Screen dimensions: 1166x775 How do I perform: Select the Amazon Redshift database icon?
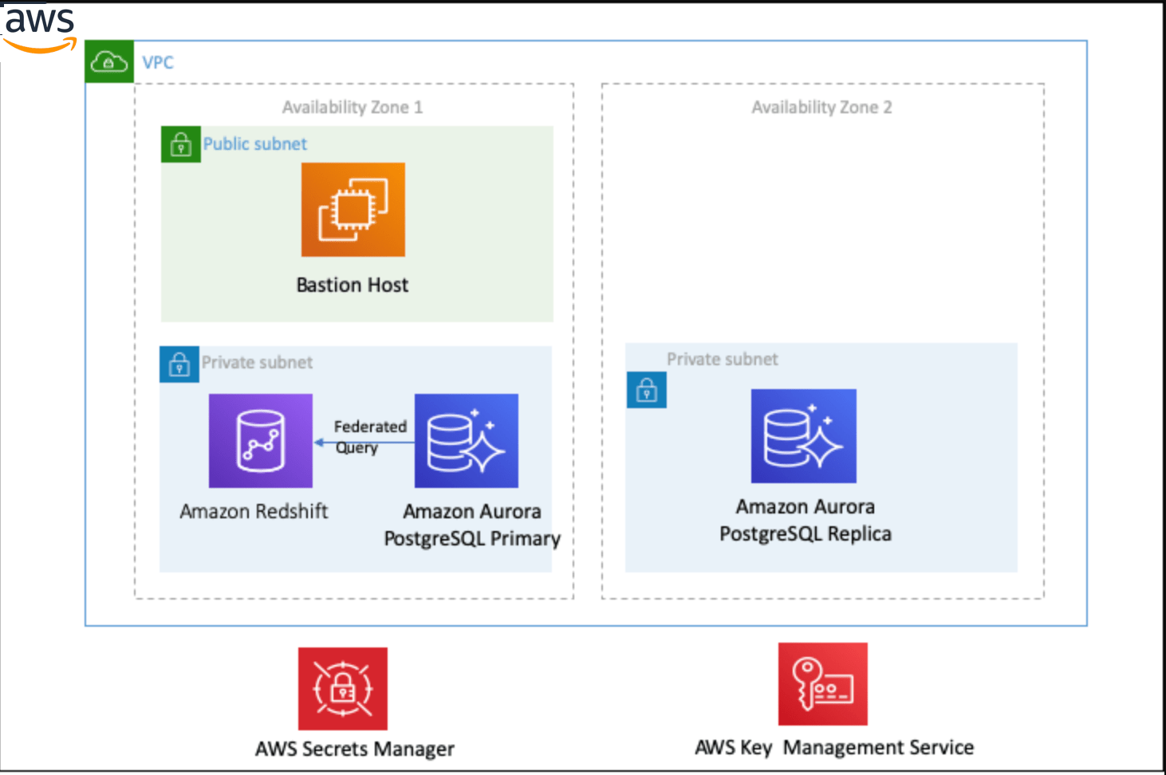[x=260, y=440]
